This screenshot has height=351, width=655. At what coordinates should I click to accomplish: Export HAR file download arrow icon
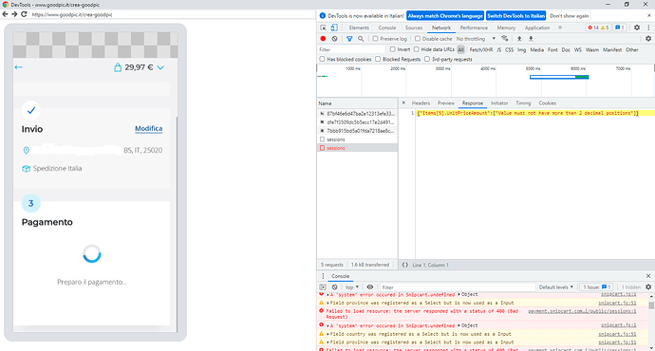(x=531, y=39)
